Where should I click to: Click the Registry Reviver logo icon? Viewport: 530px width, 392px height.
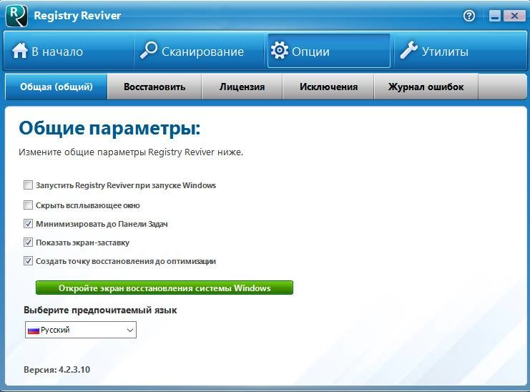(16, 16)
